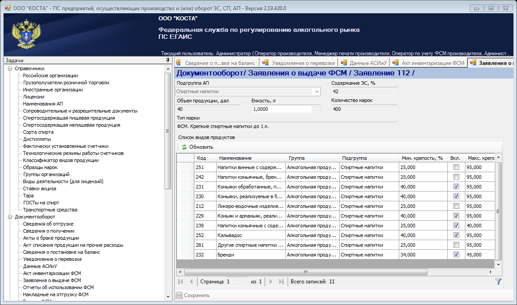Uncheck Вкл. checkbox for code 231
The image size is (517, 305).
pos(456,187)
